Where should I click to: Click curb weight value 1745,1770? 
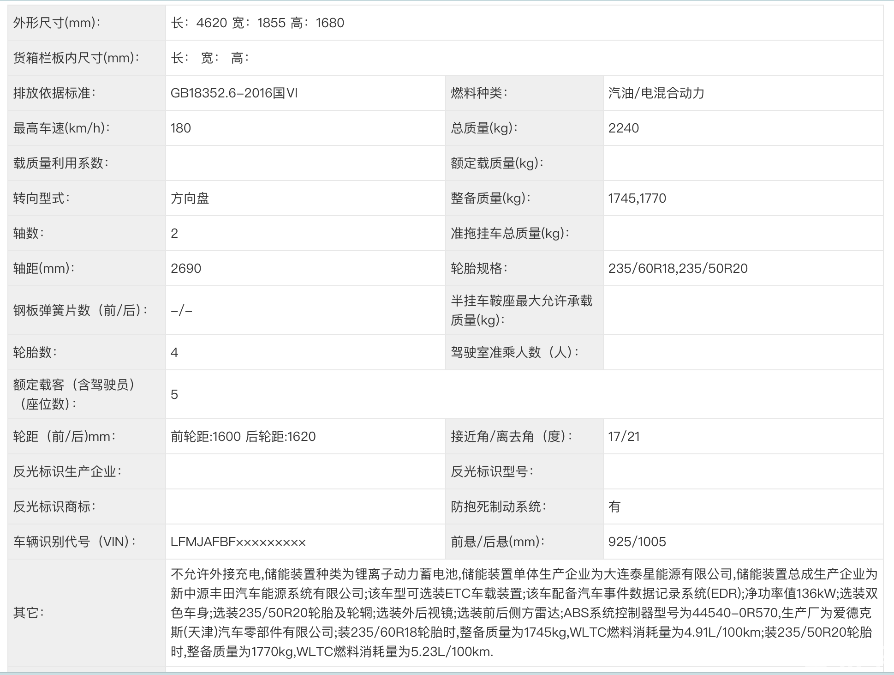pos(637,198)
